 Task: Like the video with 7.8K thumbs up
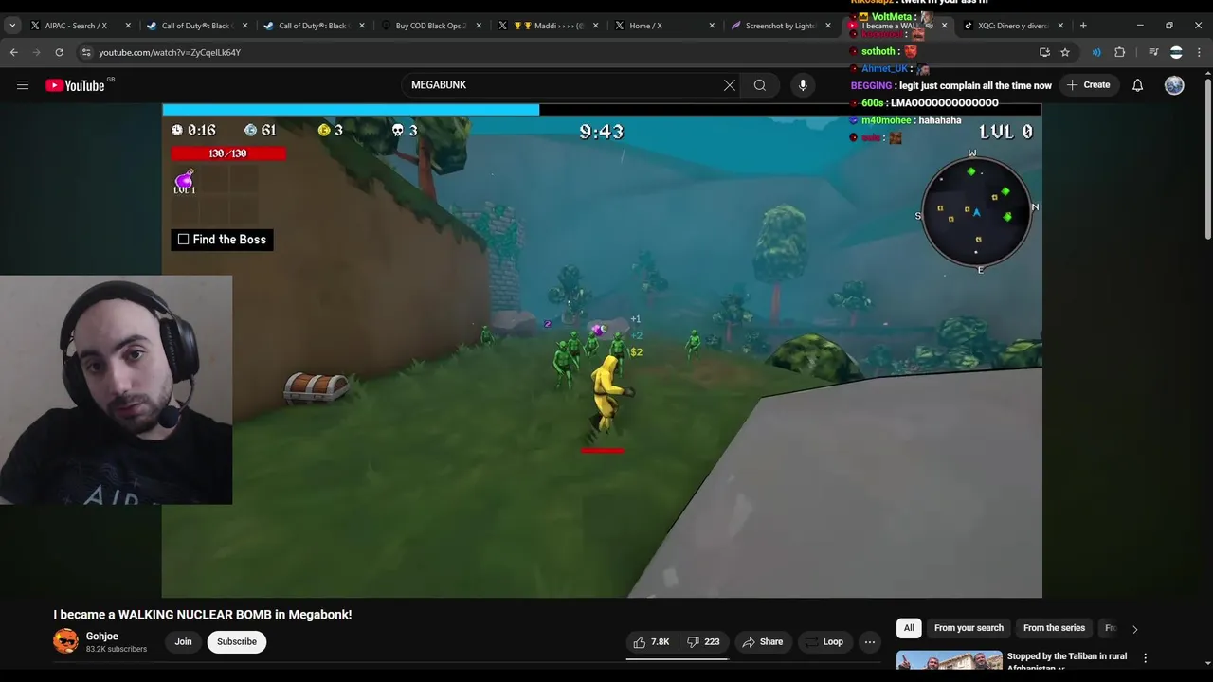(651, 642)
